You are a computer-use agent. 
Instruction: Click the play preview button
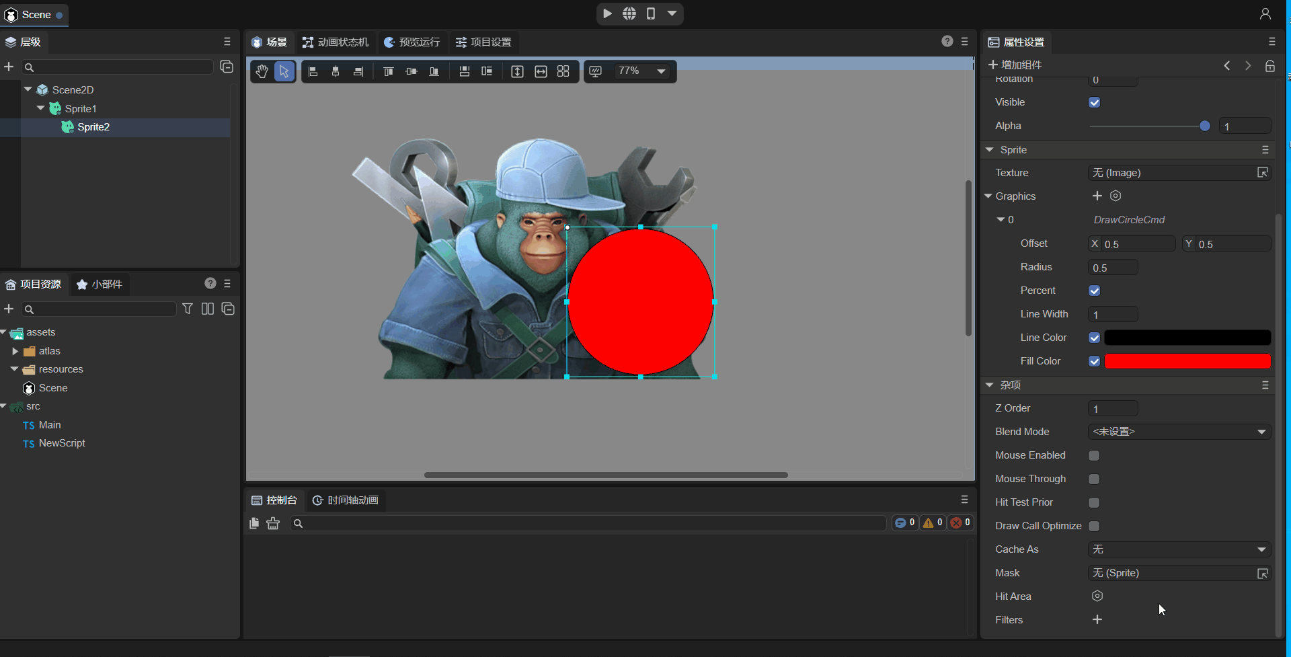pyautogui.click(x=607, y=13)
